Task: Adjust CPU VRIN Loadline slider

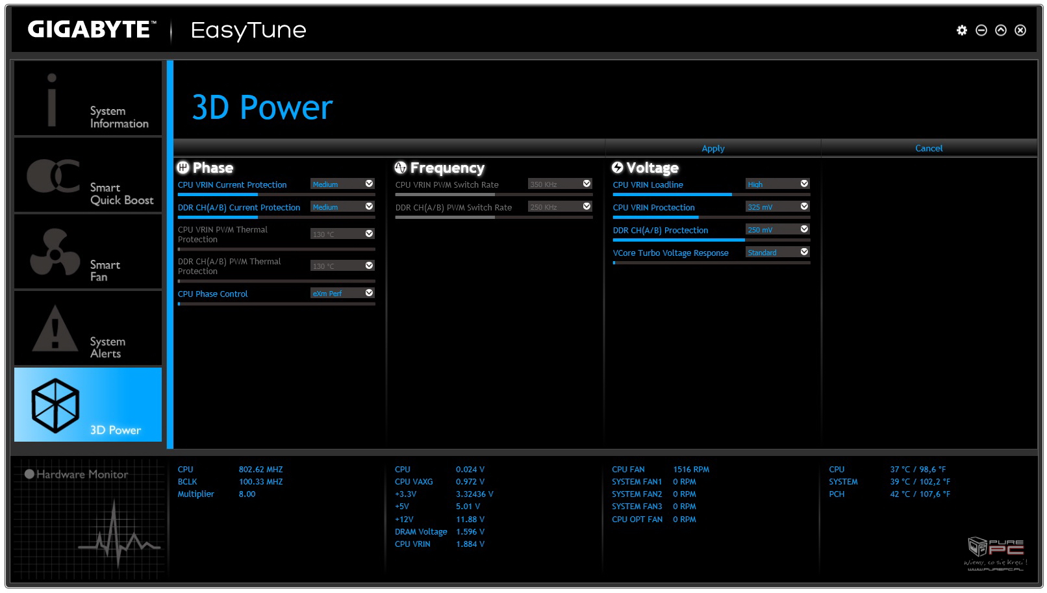Action: coord(712,194)
